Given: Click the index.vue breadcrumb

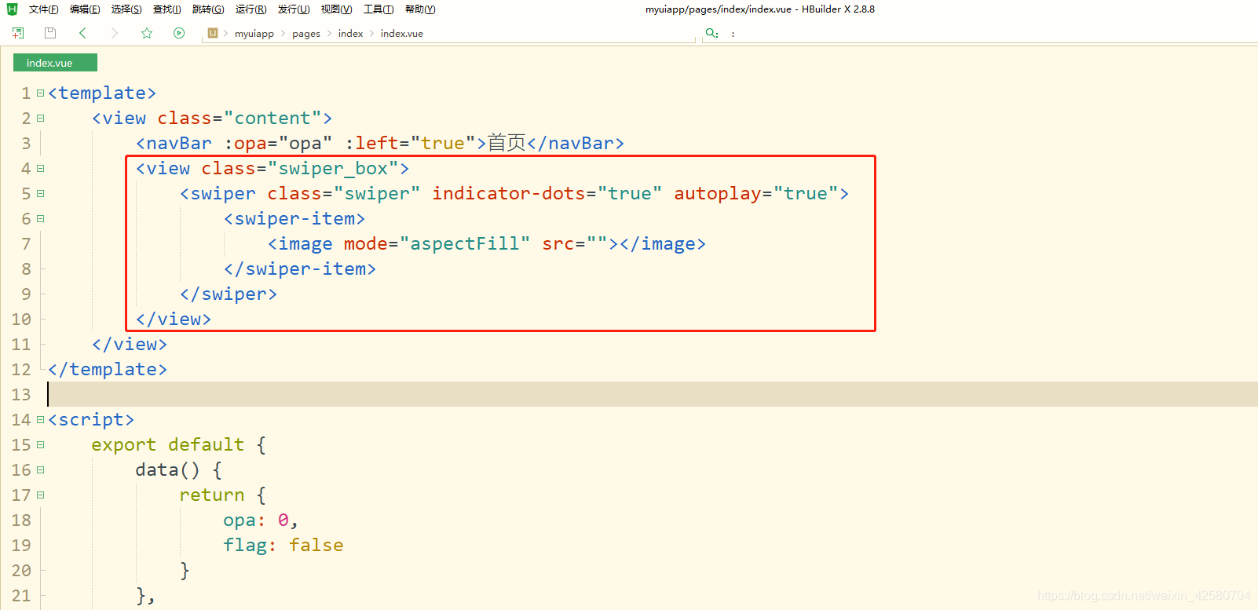Looking at the screenshot, I should (x=402, y=34).
